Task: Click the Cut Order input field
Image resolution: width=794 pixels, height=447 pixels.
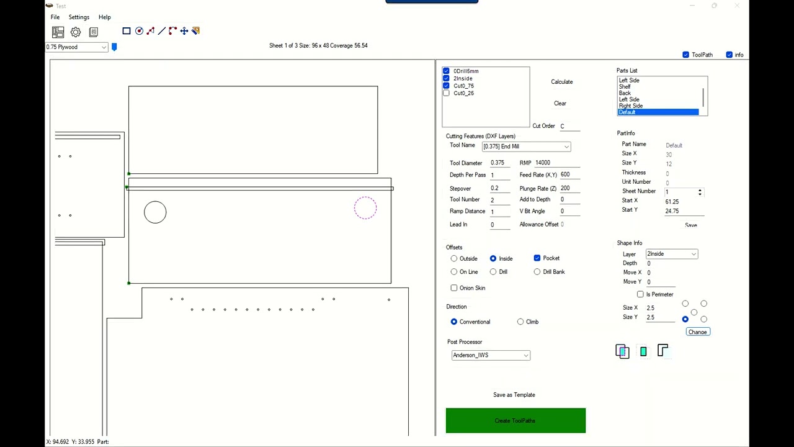Action: tap(570, 126)
